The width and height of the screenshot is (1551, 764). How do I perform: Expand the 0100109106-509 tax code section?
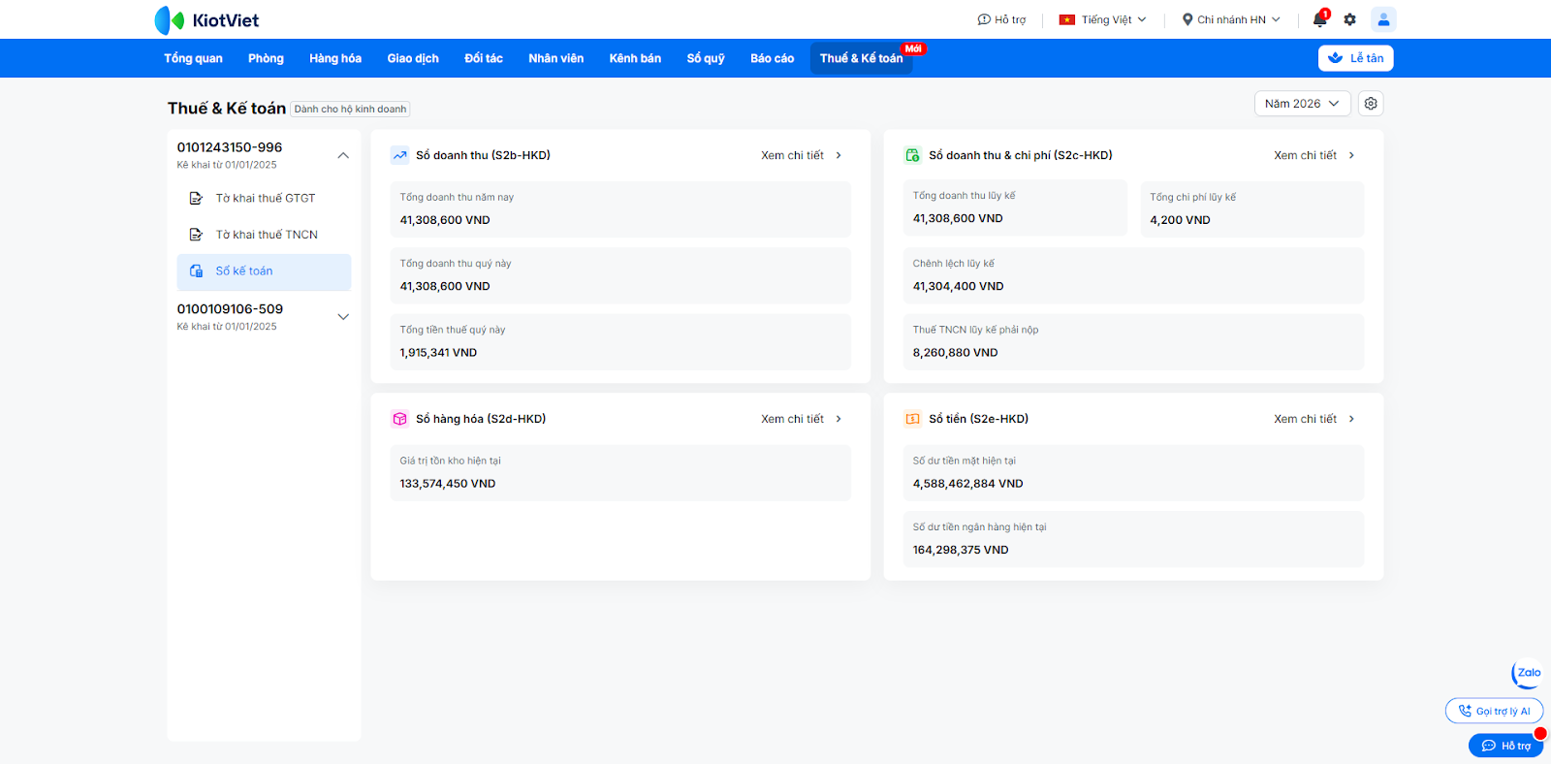[x=343, y=317]
